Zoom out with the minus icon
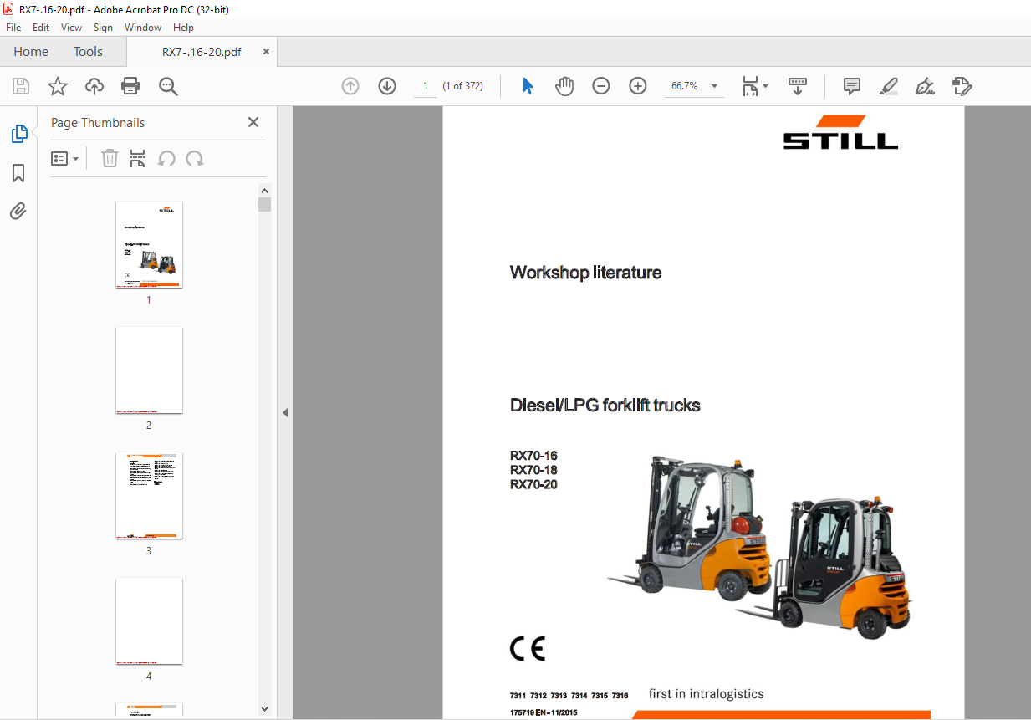The width and height of the screenshot is (1031, 720). (x=601, y=86)
